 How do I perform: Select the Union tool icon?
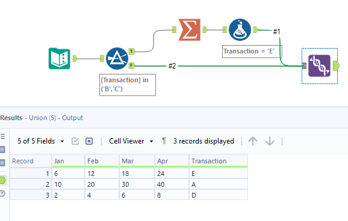[319, 66]
